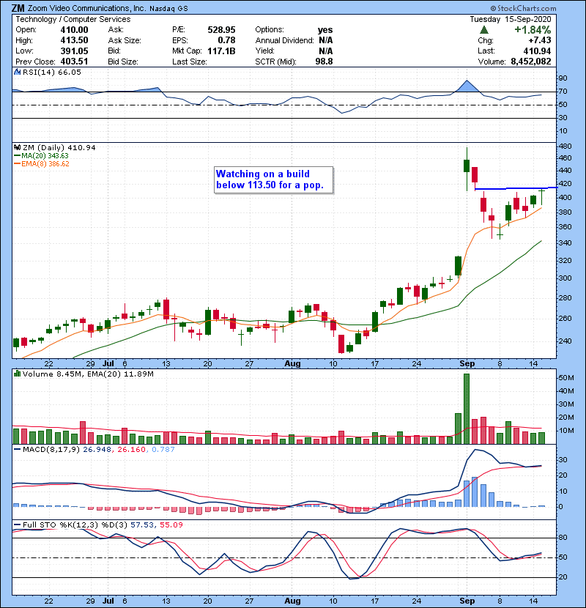
Task: Click the Nasdaq GS exchange label
Action: [168, 9]
